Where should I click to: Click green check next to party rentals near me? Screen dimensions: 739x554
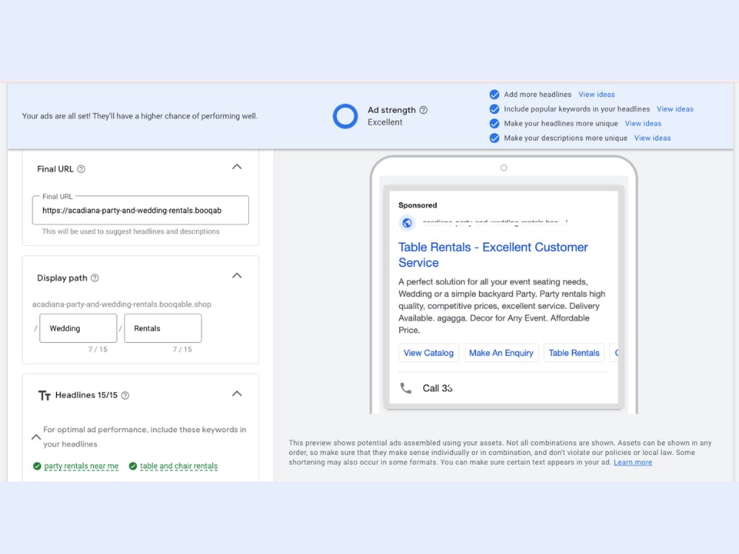[x=37, y=466]
